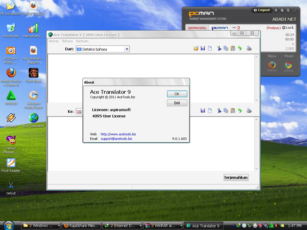Select the netcut desktop icon

pos(11,188)
